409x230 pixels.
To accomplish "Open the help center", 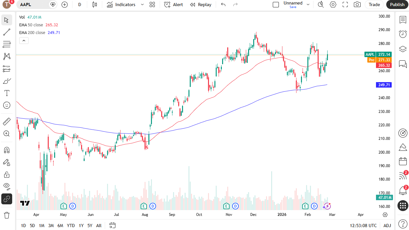I will click(403, 223).
